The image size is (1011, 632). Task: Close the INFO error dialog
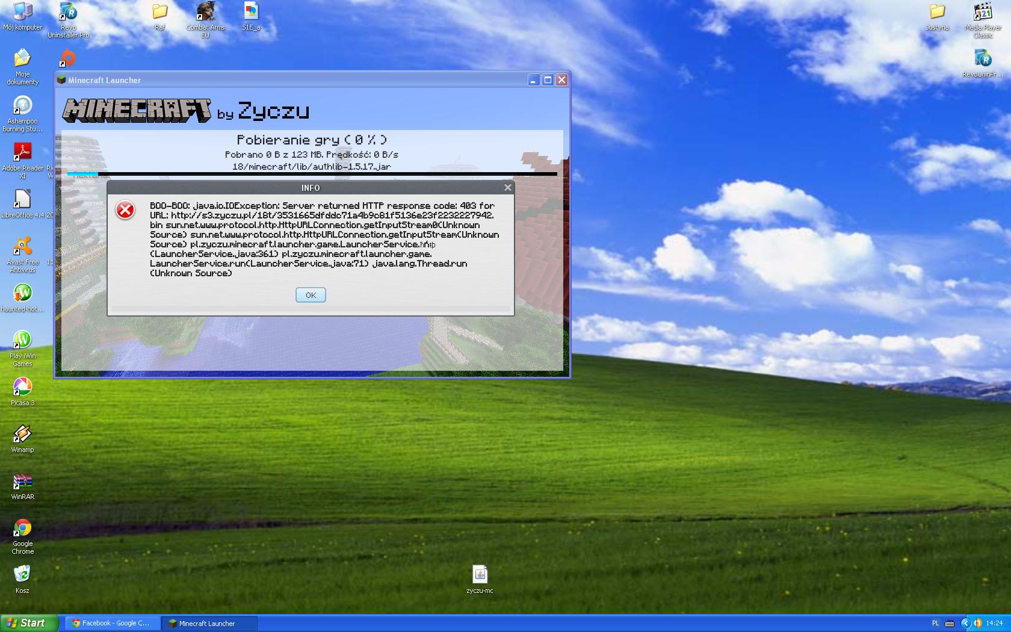(x=507, y=188)
